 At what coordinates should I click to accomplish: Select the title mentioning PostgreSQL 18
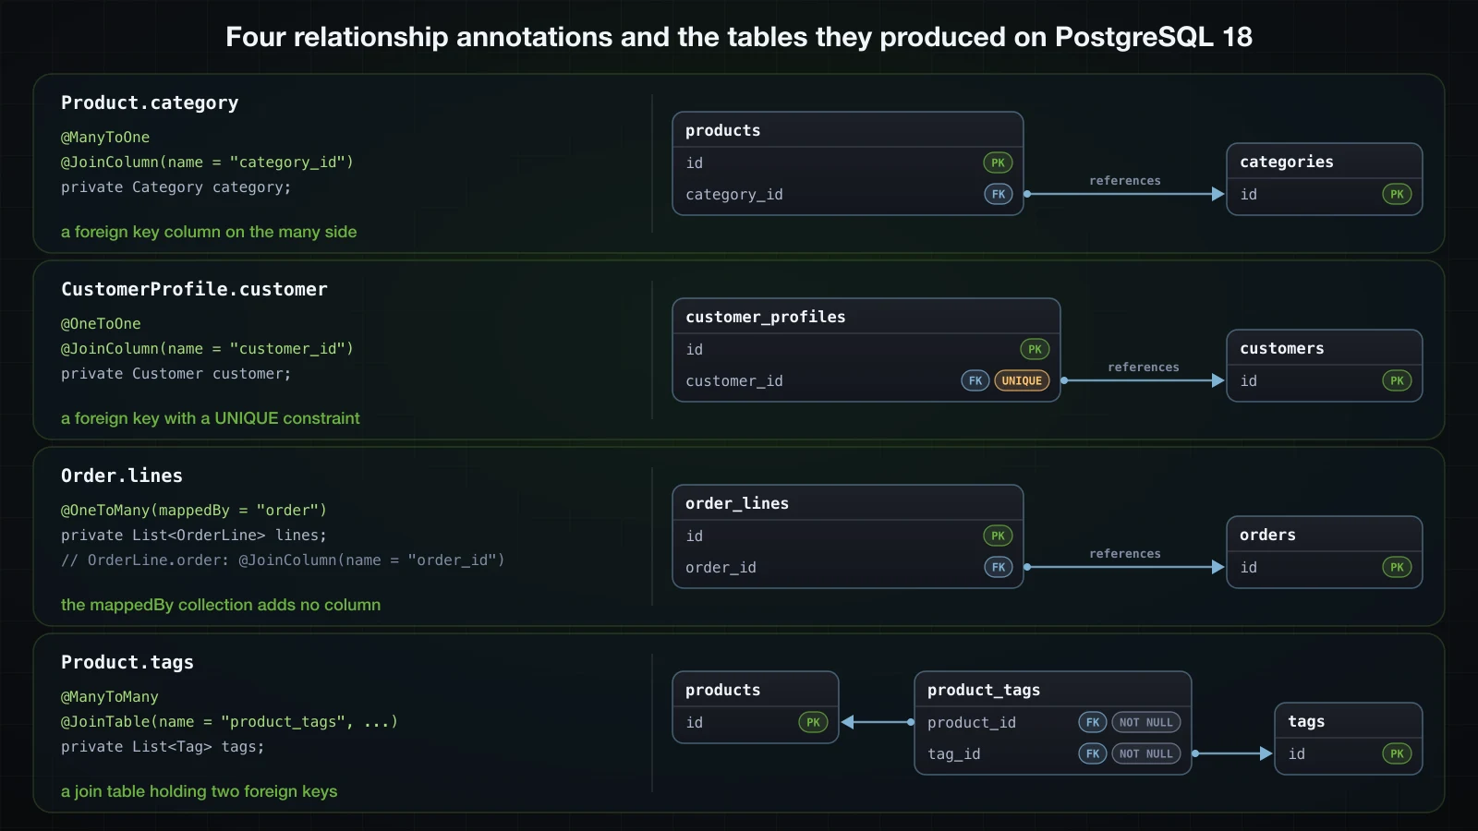(x=739, y=37)
